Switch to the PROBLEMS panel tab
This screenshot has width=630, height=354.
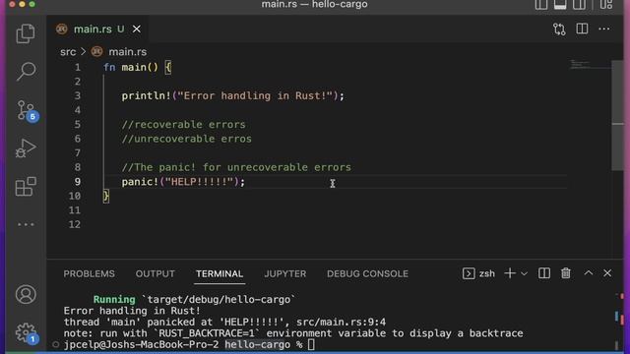pos(89,273)
